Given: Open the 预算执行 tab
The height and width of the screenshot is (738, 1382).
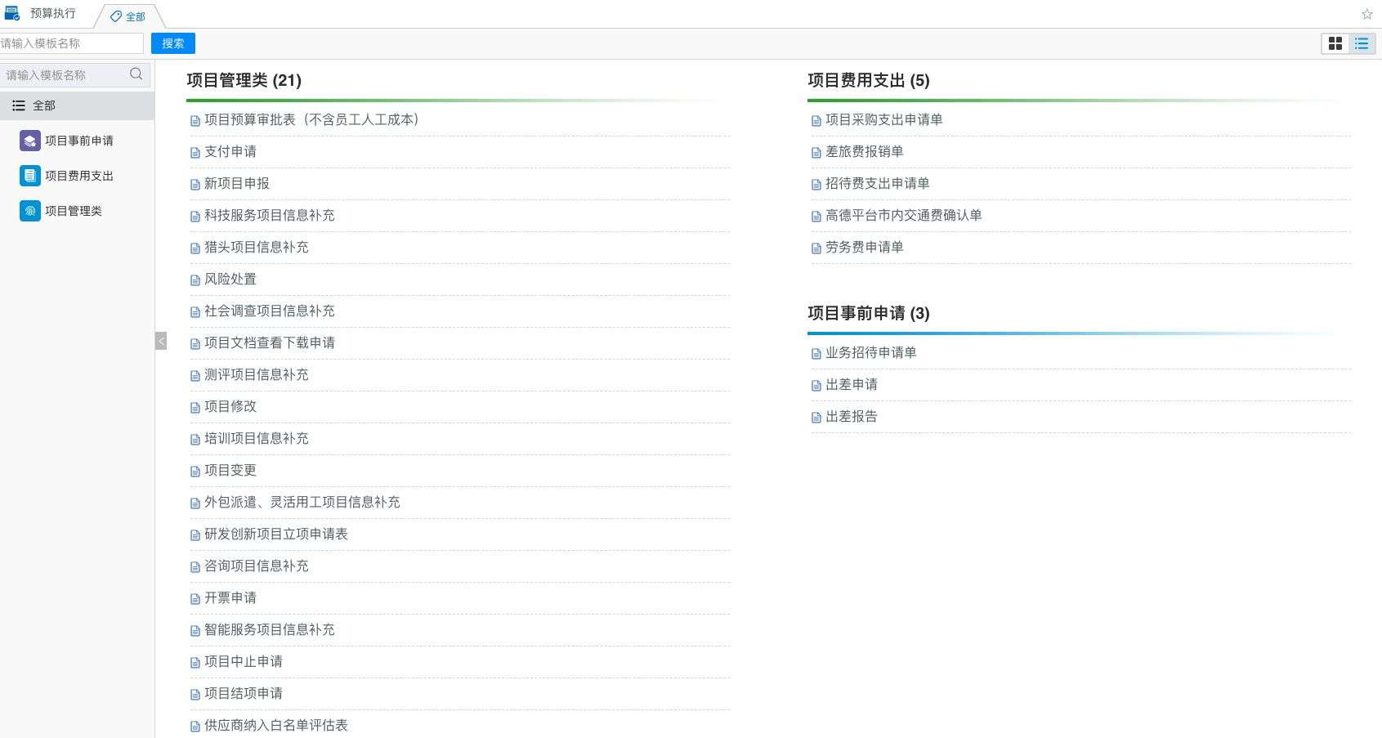Looking at the screenshot, I should pyautogui.click(x=52, y=14).
